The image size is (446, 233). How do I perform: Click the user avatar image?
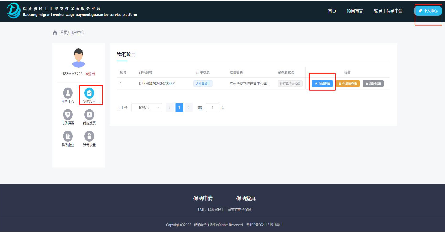click(79, 58)
